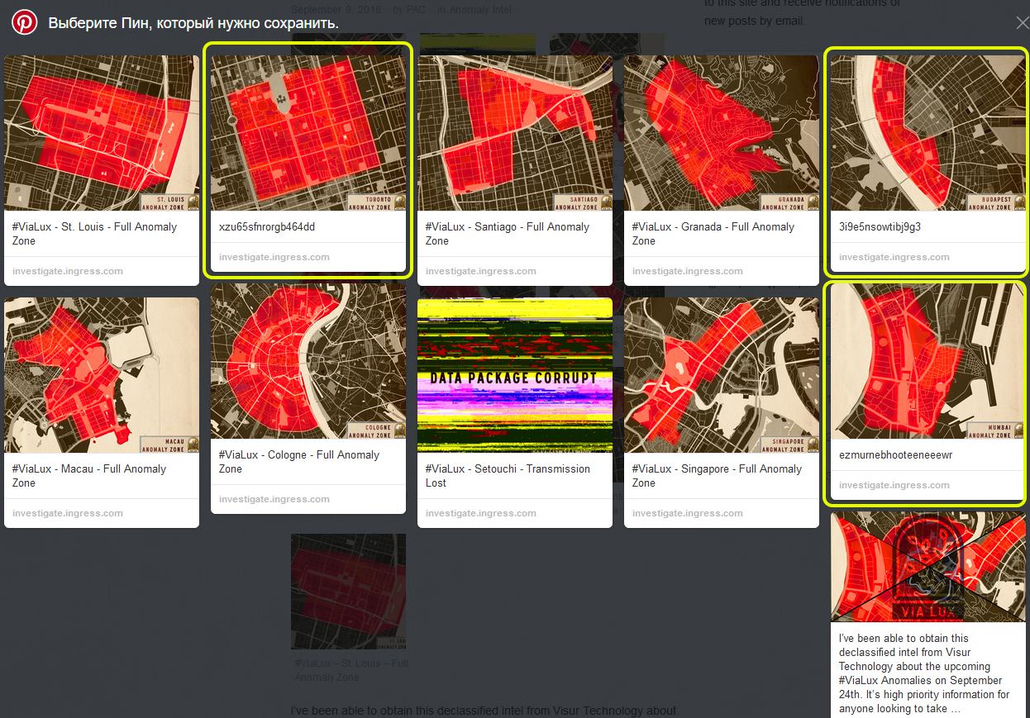Click investigate.ingress.com under Setouchi pin
Viewport: 1030px width, 718px height.
481,513
